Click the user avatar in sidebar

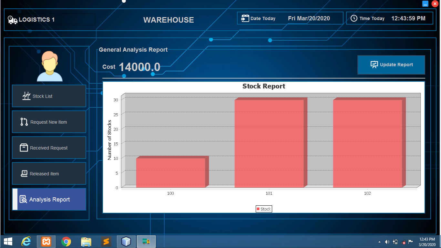(49, 66)
